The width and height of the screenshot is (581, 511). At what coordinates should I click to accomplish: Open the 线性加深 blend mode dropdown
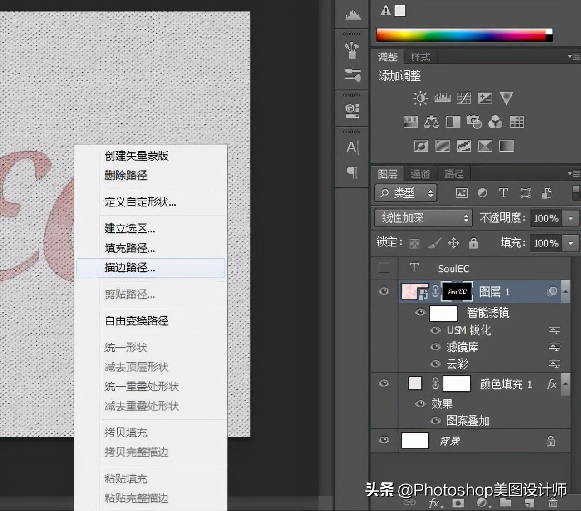tap(423, 218)
